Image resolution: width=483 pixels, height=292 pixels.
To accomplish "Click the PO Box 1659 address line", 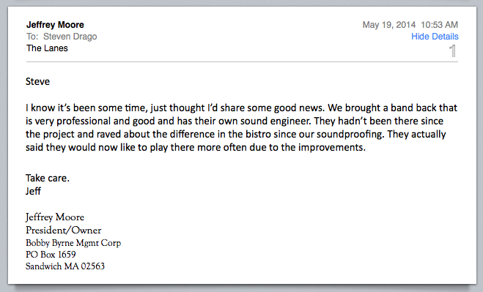I will pos(51,255).
